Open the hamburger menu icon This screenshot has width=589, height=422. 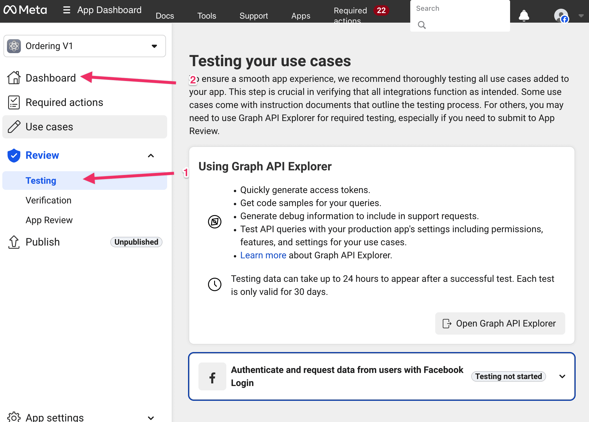[67, 10]
